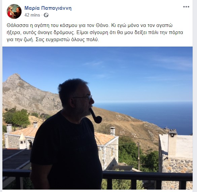Visit the Μαρία Παπαγιάννη profile name link

48,8
